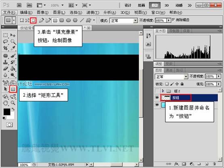
Task: Choose Polygon shape in options bar
Action: click(75, 21)
